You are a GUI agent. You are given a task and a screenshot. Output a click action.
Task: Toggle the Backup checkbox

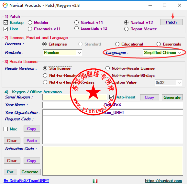click(x=5, y=22)
